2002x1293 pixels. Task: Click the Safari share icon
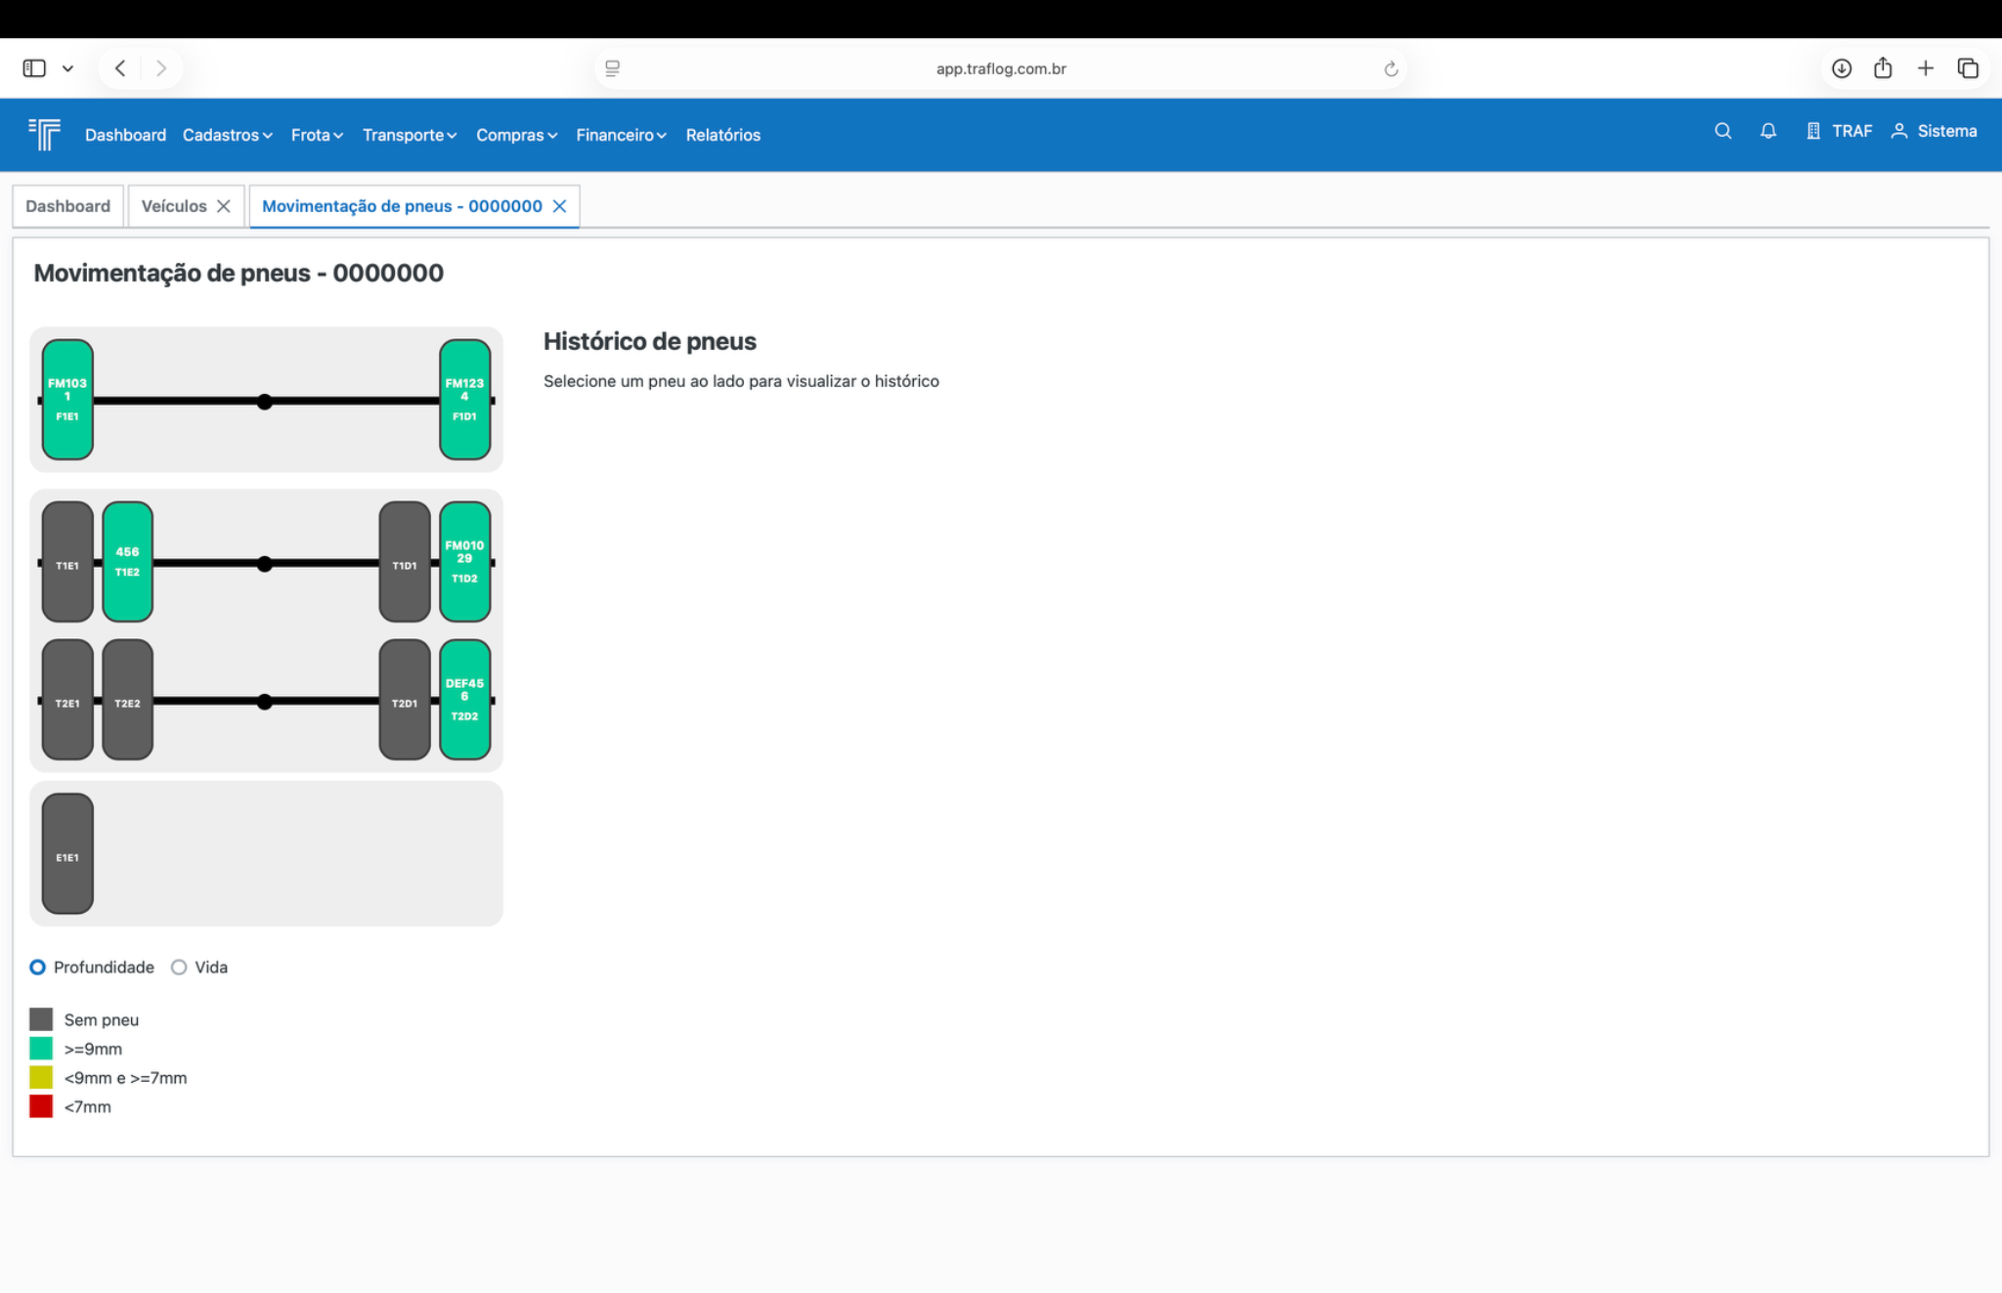(x=1883, y=68)
